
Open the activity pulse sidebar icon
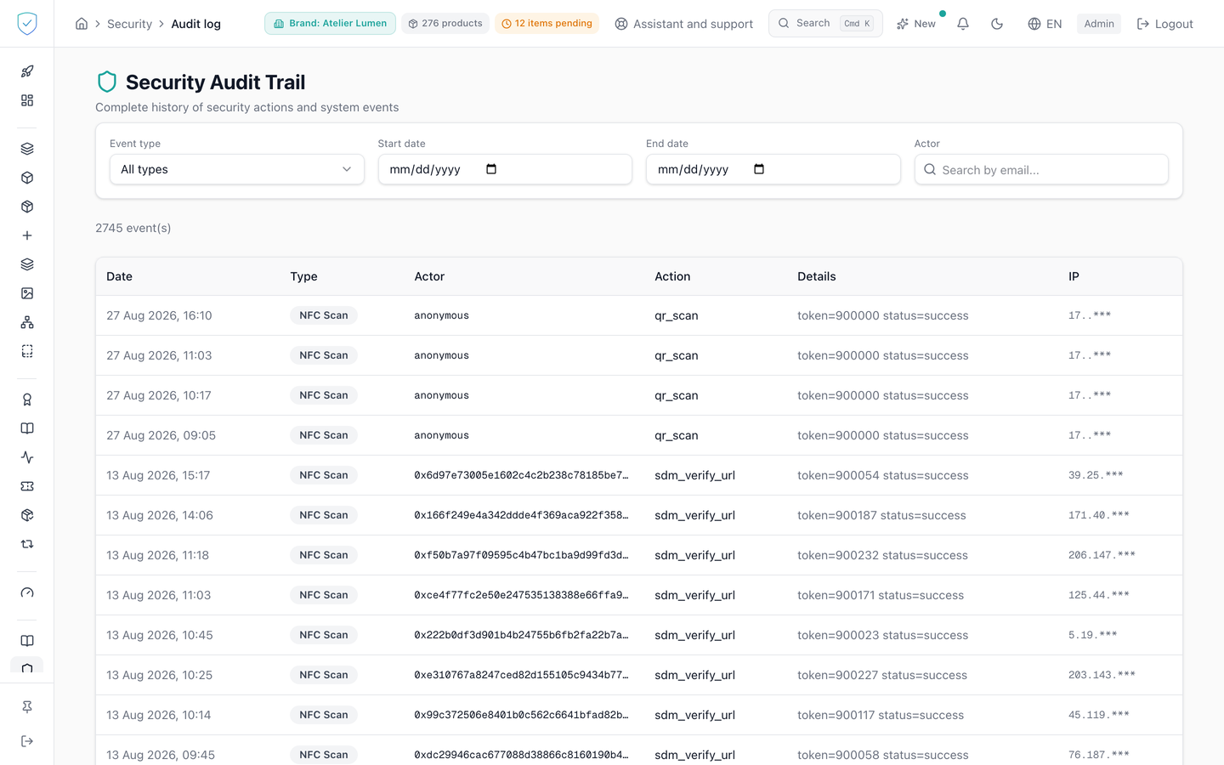[x=27, y=457]
